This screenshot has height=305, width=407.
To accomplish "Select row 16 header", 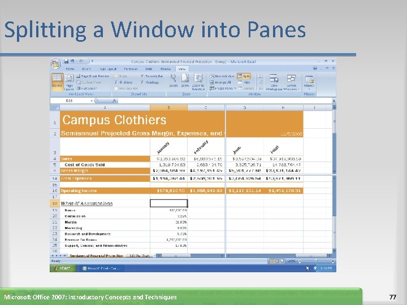I will 55,191.
